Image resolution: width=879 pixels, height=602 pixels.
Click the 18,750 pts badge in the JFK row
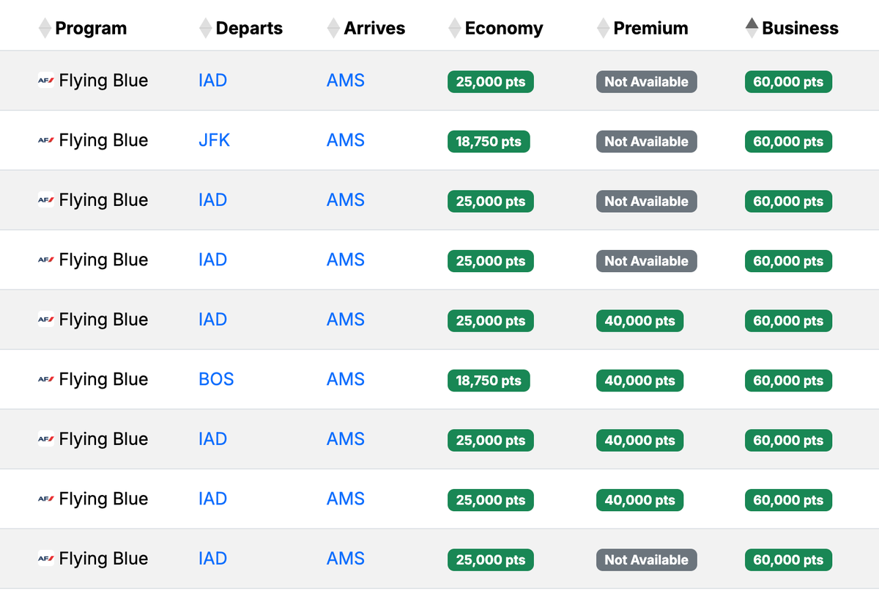pyautogui.click(x=489, y=141)
